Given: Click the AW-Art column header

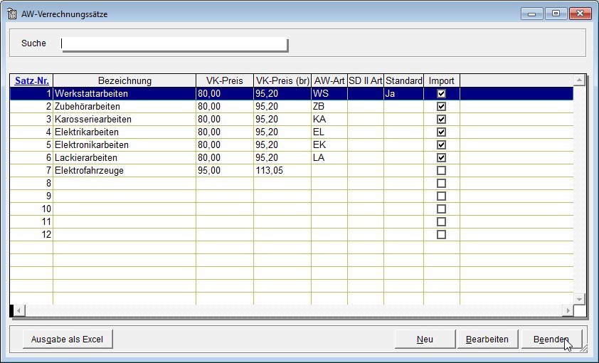Looking at the screenshot, I should click(329, 80).
